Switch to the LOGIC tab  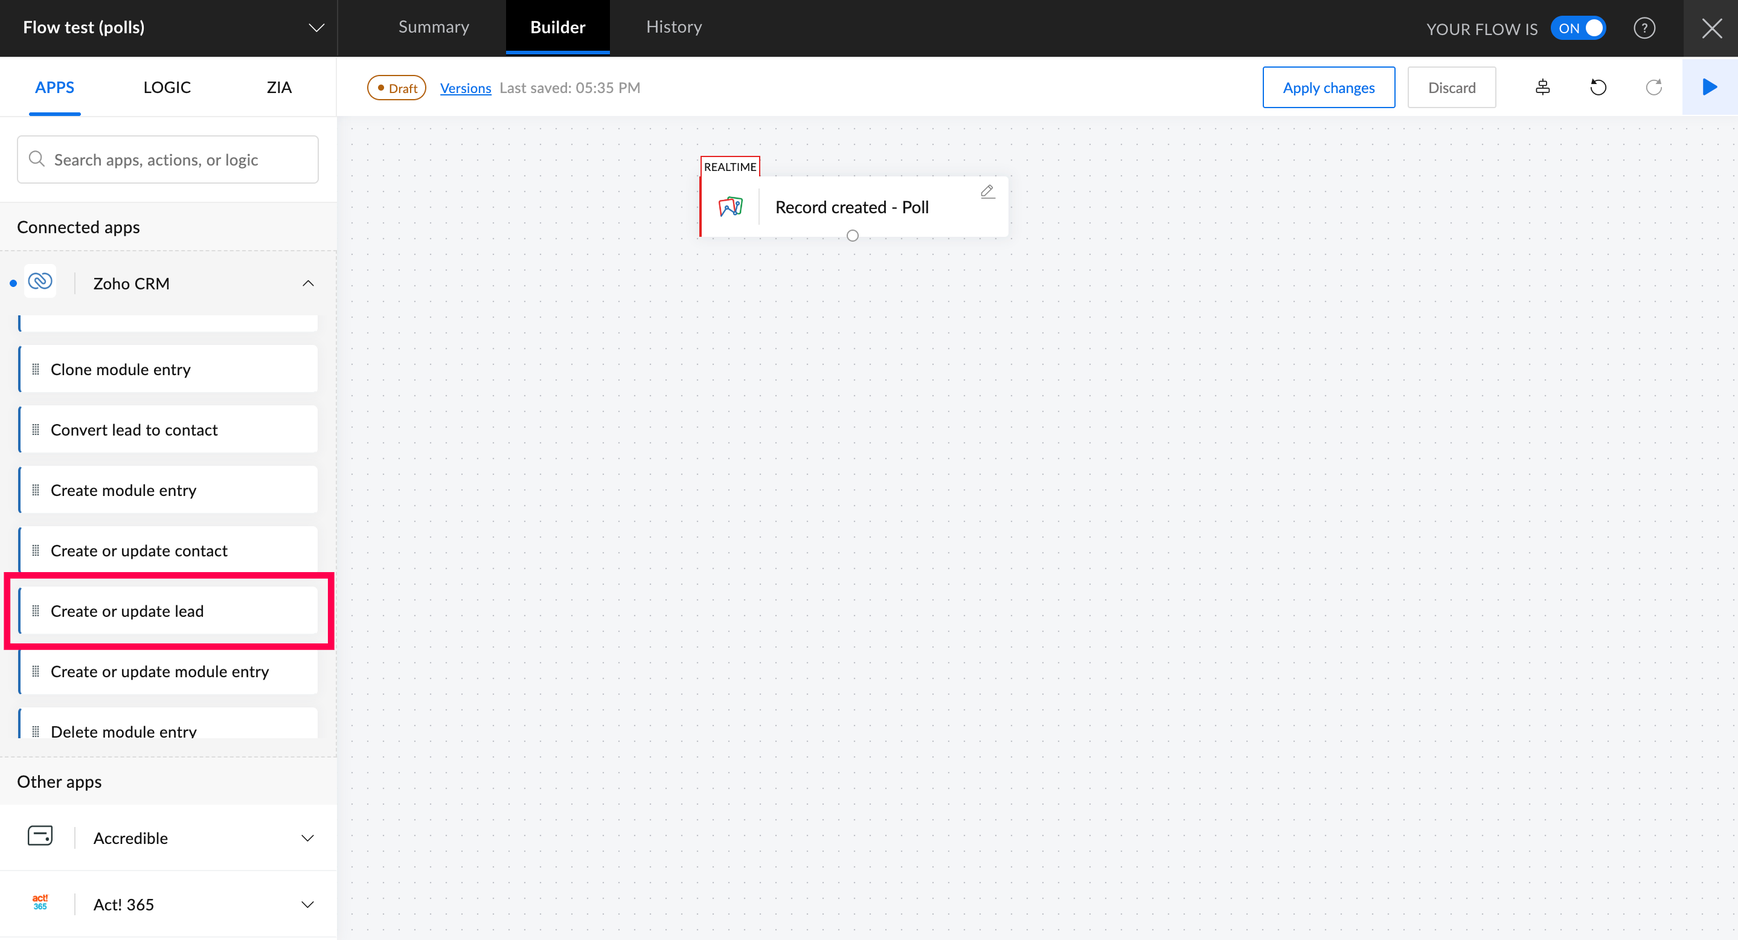point(167,87)
